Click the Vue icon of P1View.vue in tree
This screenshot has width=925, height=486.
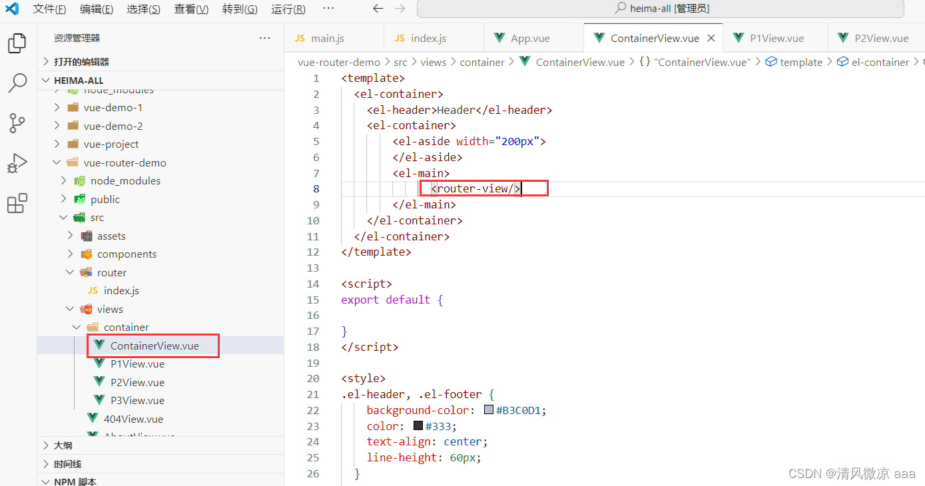click(99, 364)
